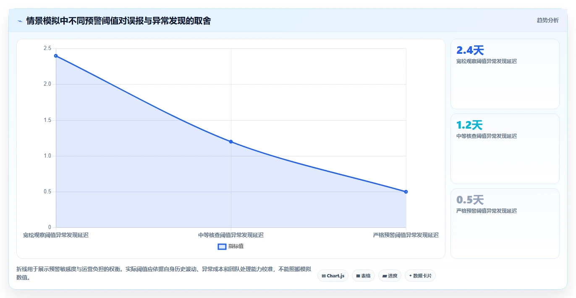
Task: Select the Chart.js tag pill
Action: pyautogui.click(x=333, y=276)
